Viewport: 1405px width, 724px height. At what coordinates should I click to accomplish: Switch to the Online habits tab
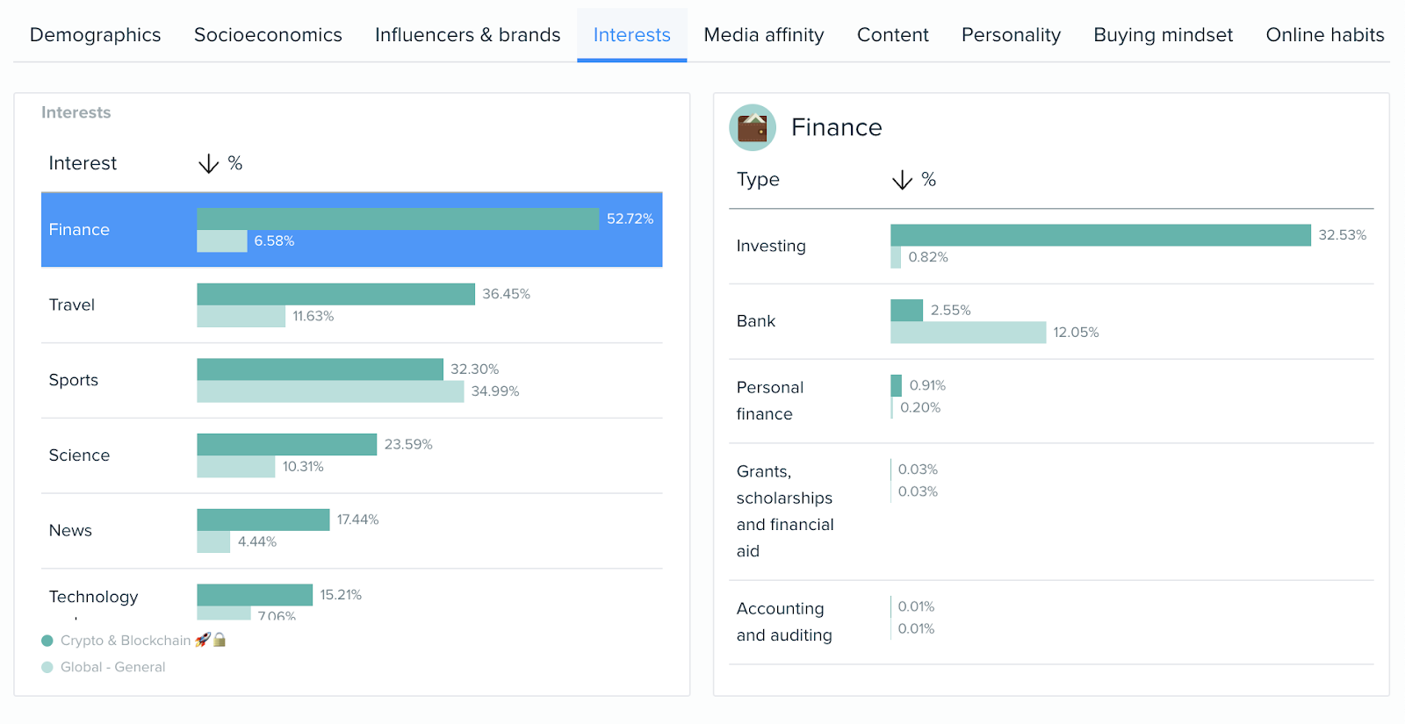tap(1324, 34)
